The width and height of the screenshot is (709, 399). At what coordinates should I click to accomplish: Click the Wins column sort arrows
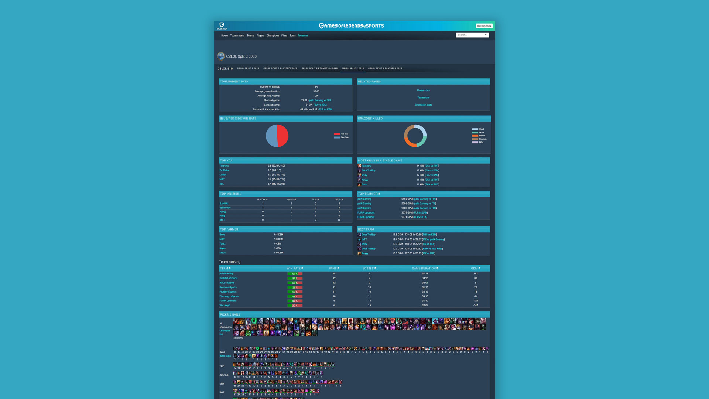tap(338, 268)
